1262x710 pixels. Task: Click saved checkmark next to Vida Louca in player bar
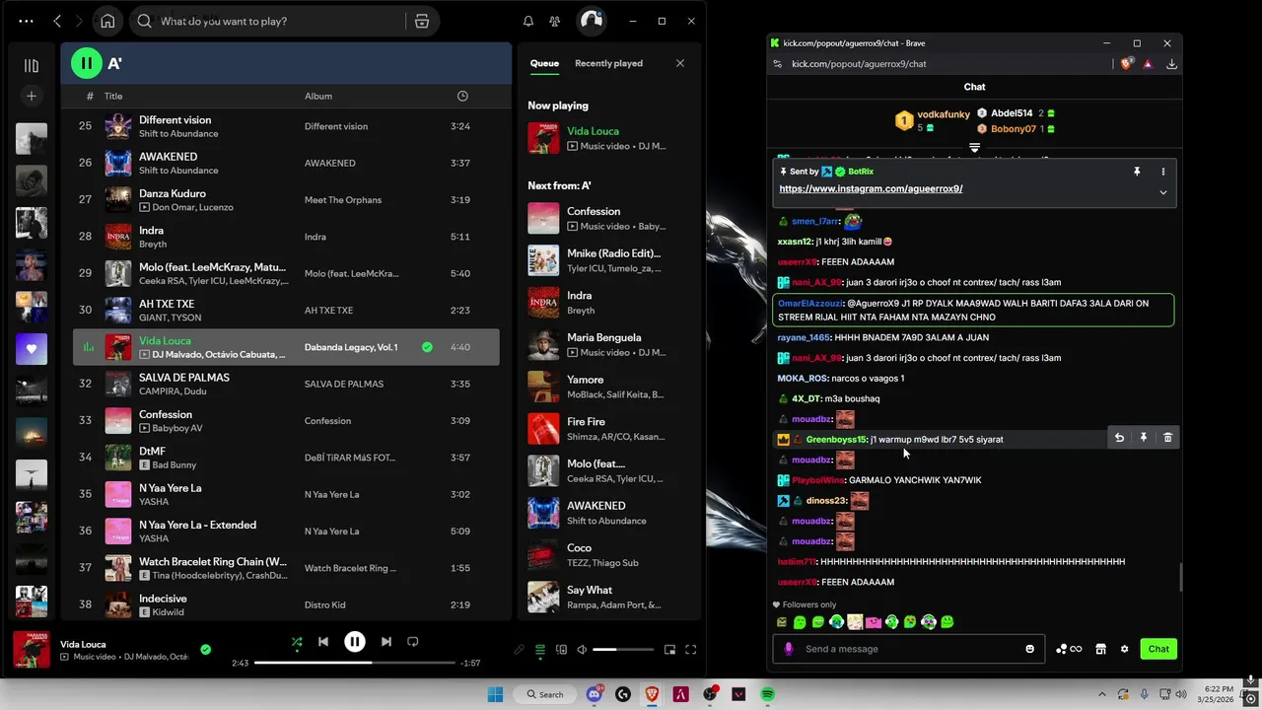(205, 650)
